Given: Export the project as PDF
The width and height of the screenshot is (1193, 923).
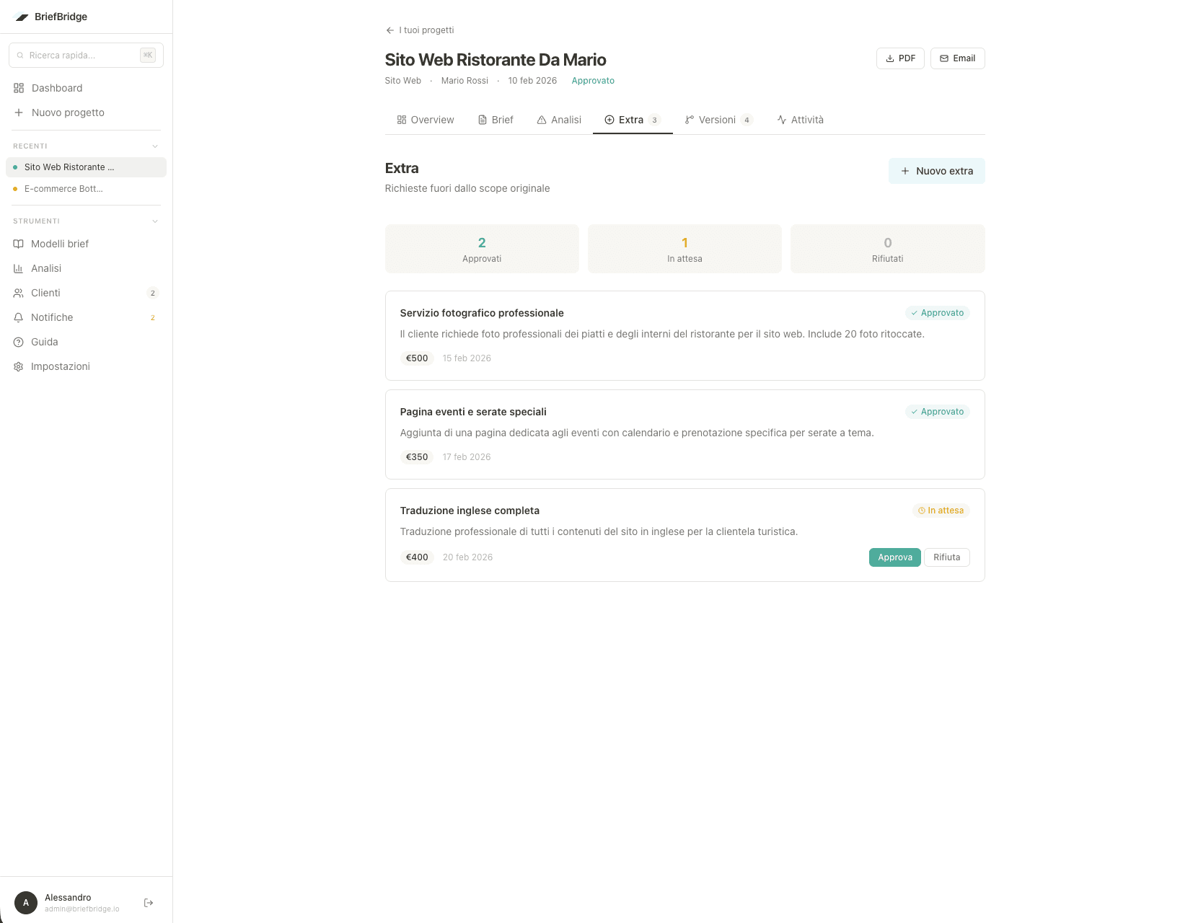Looking at the screenshot, I should [900, 58].
